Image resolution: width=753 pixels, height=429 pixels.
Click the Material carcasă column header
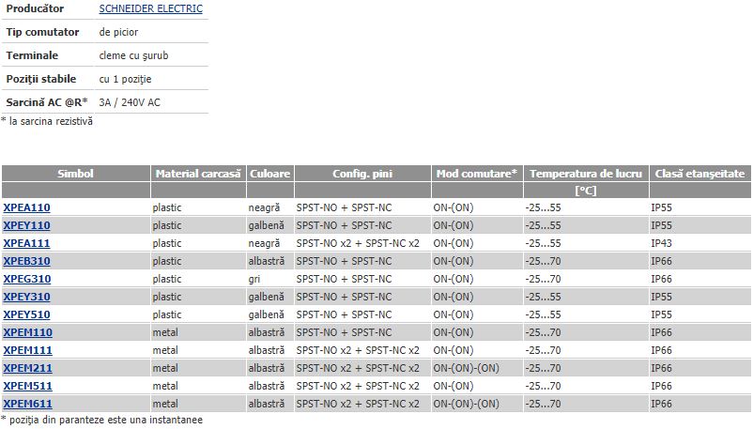(x=198, y=174)
